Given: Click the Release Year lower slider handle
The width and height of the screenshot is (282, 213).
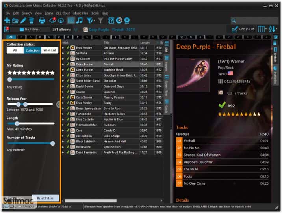Looking at the screenshot, I should tap(18, 104).
